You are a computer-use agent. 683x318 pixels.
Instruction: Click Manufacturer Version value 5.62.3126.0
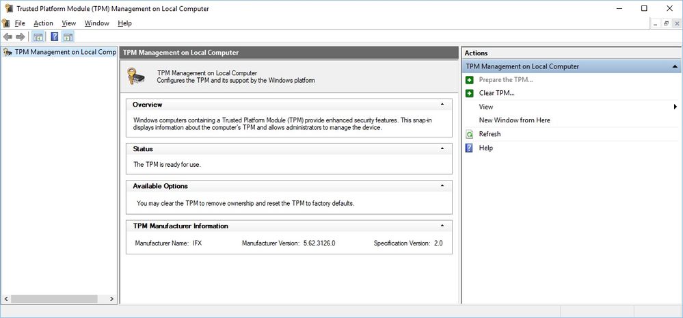pyautogui.click(x=319, y=243)
